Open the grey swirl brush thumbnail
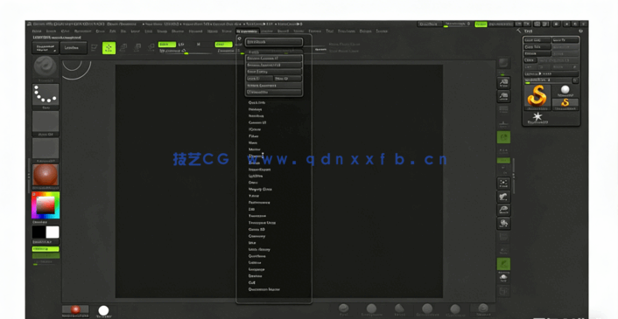The height and width of the screenshot is (319, 618). 46,66
